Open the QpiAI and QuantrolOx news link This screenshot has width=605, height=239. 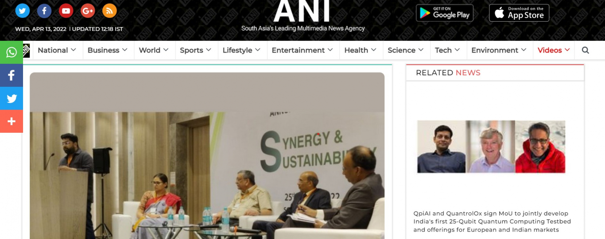492,222
